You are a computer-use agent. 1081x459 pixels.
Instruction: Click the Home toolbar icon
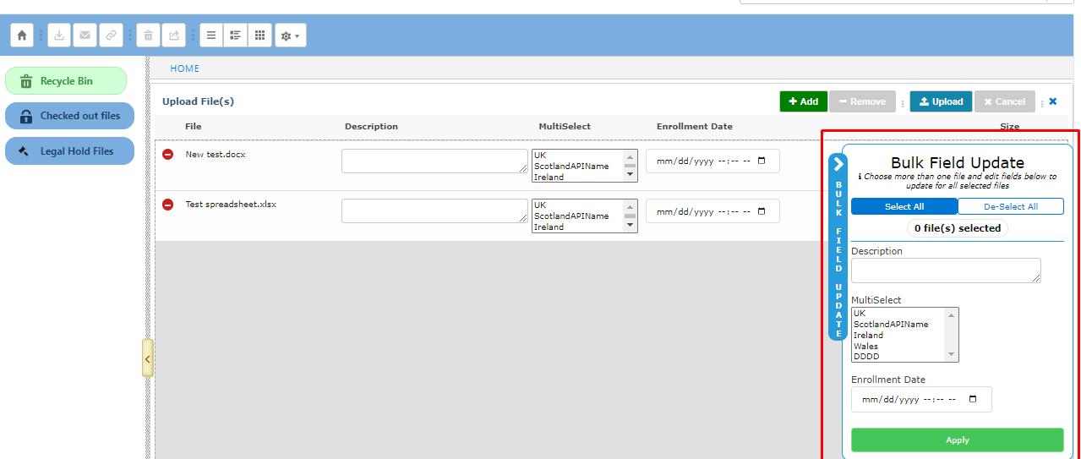coord(22,36)
